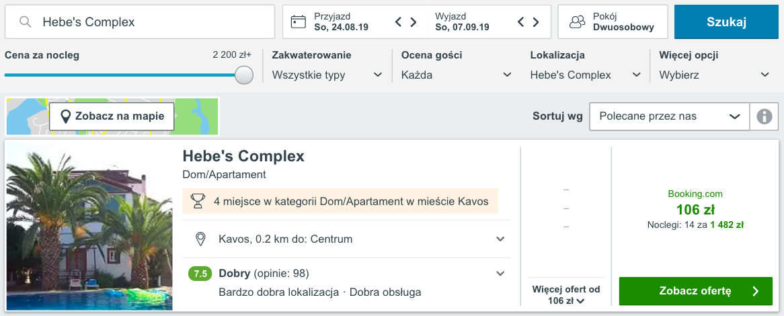Click the price per night slider handle
Viewport: 784px width, 316px height.
coord(244,75)
